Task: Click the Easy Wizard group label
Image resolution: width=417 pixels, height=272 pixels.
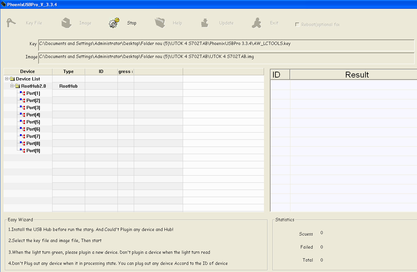Action: point(21,220)
